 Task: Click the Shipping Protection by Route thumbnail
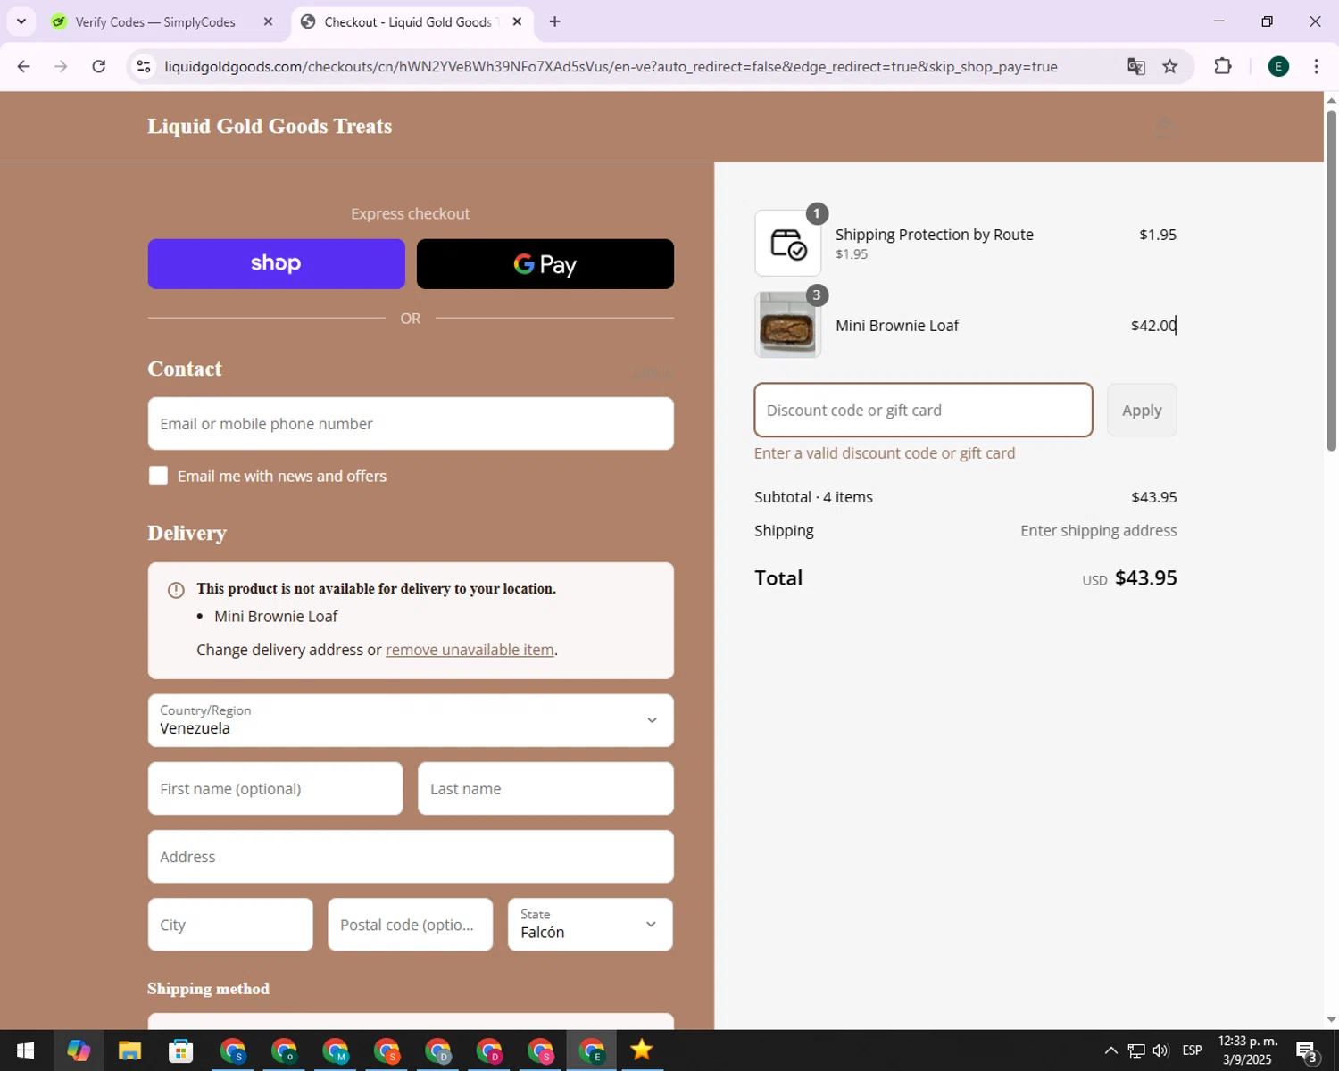pyautogui.click(x=788, y=243)
